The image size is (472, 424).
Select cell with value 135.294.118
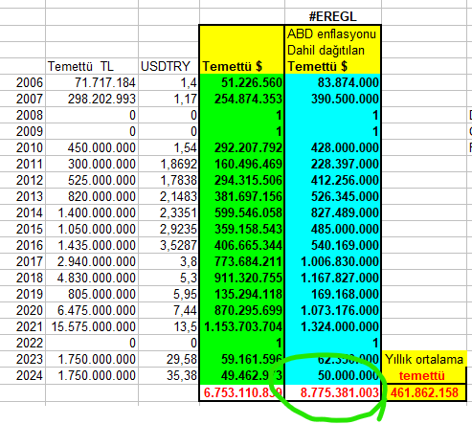click(x=241, y=294)
